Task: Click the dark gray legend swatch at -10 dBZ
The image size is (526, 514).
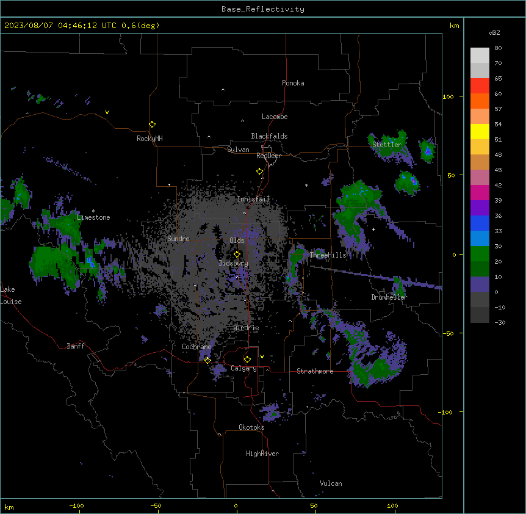Action: (480, 315)
